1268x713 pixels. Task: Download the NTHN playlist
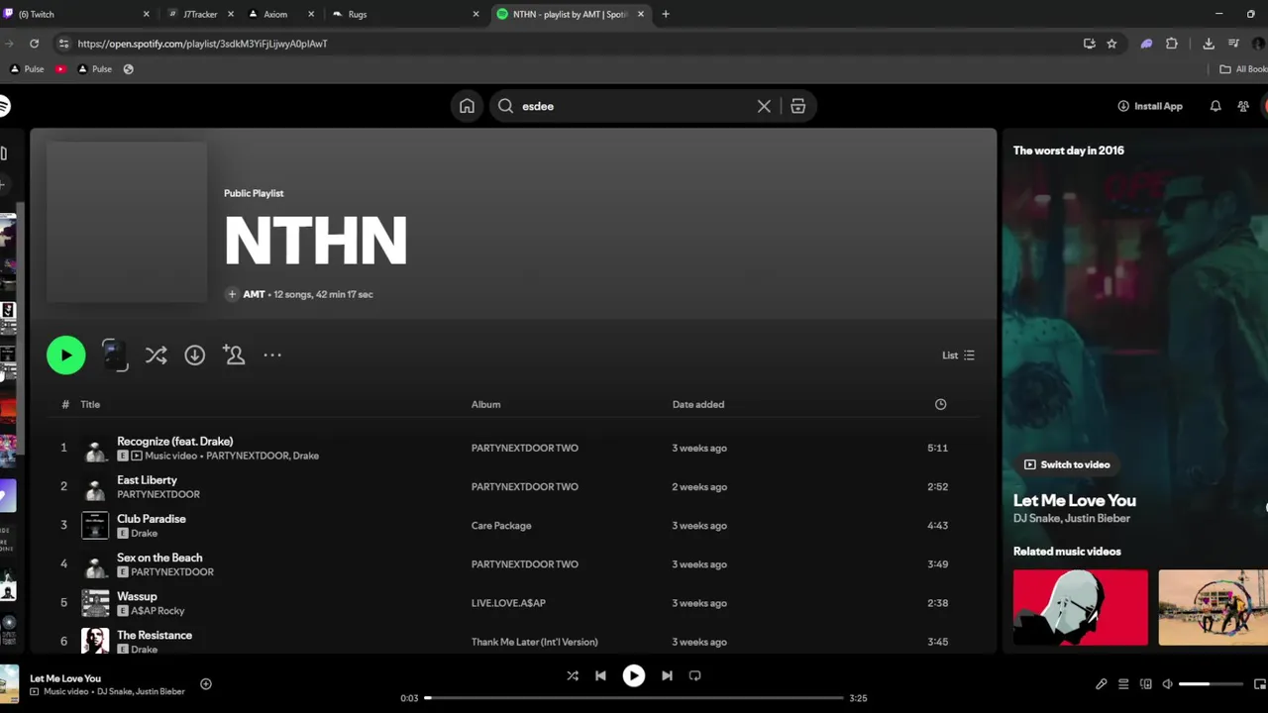(194, 355)
